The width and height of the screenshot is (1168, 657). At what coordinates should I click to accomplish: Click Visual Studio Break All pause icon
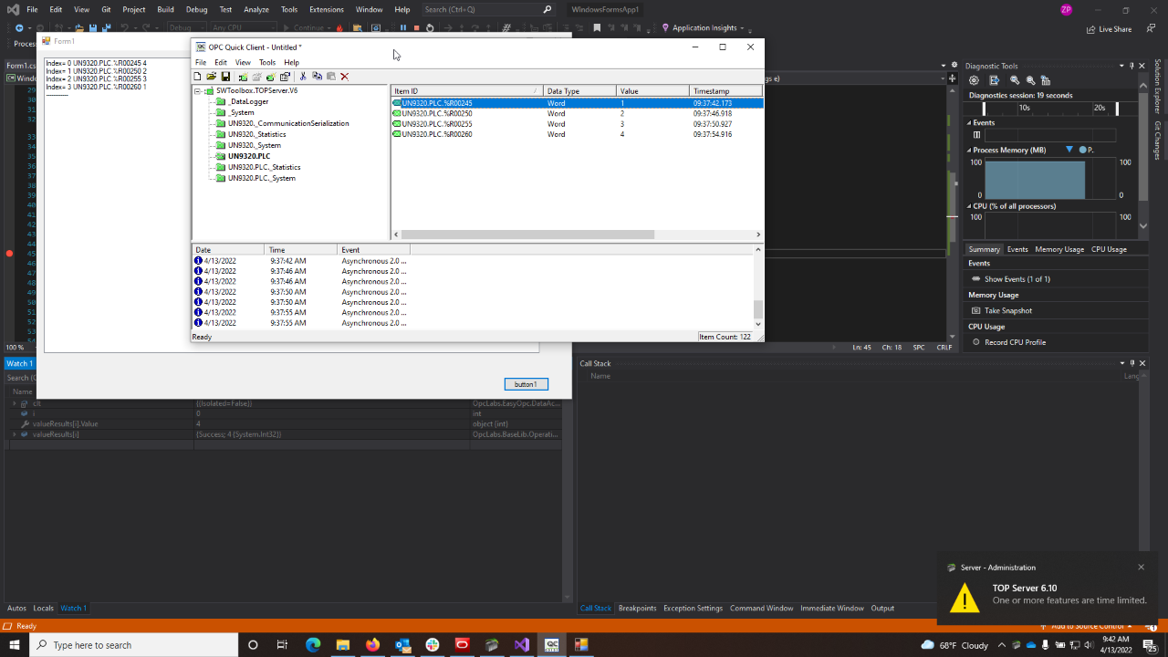403,28
